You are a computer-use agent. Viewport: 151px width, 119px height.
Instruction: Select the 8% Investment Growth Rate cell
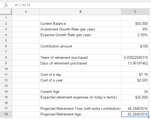point(135,29)
